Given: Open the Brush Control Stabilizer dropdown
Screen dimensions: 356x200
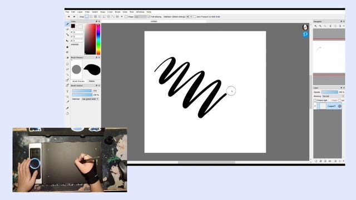Looking at the screenshot, I should pos(90,99).
